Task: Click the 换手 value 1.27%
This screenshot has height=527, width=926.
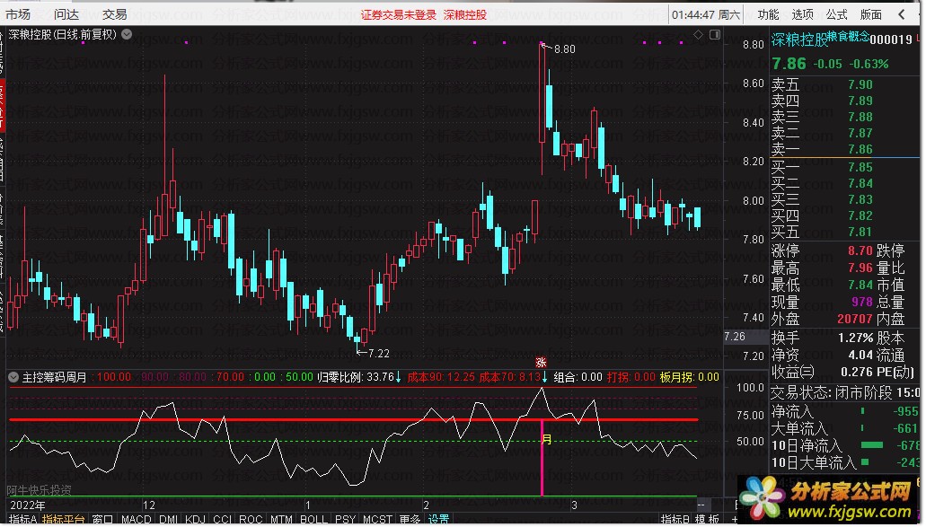Action: 855,338
